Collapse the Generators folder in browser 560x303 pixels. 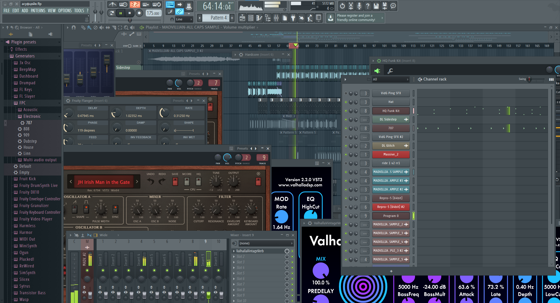[25, 56]
